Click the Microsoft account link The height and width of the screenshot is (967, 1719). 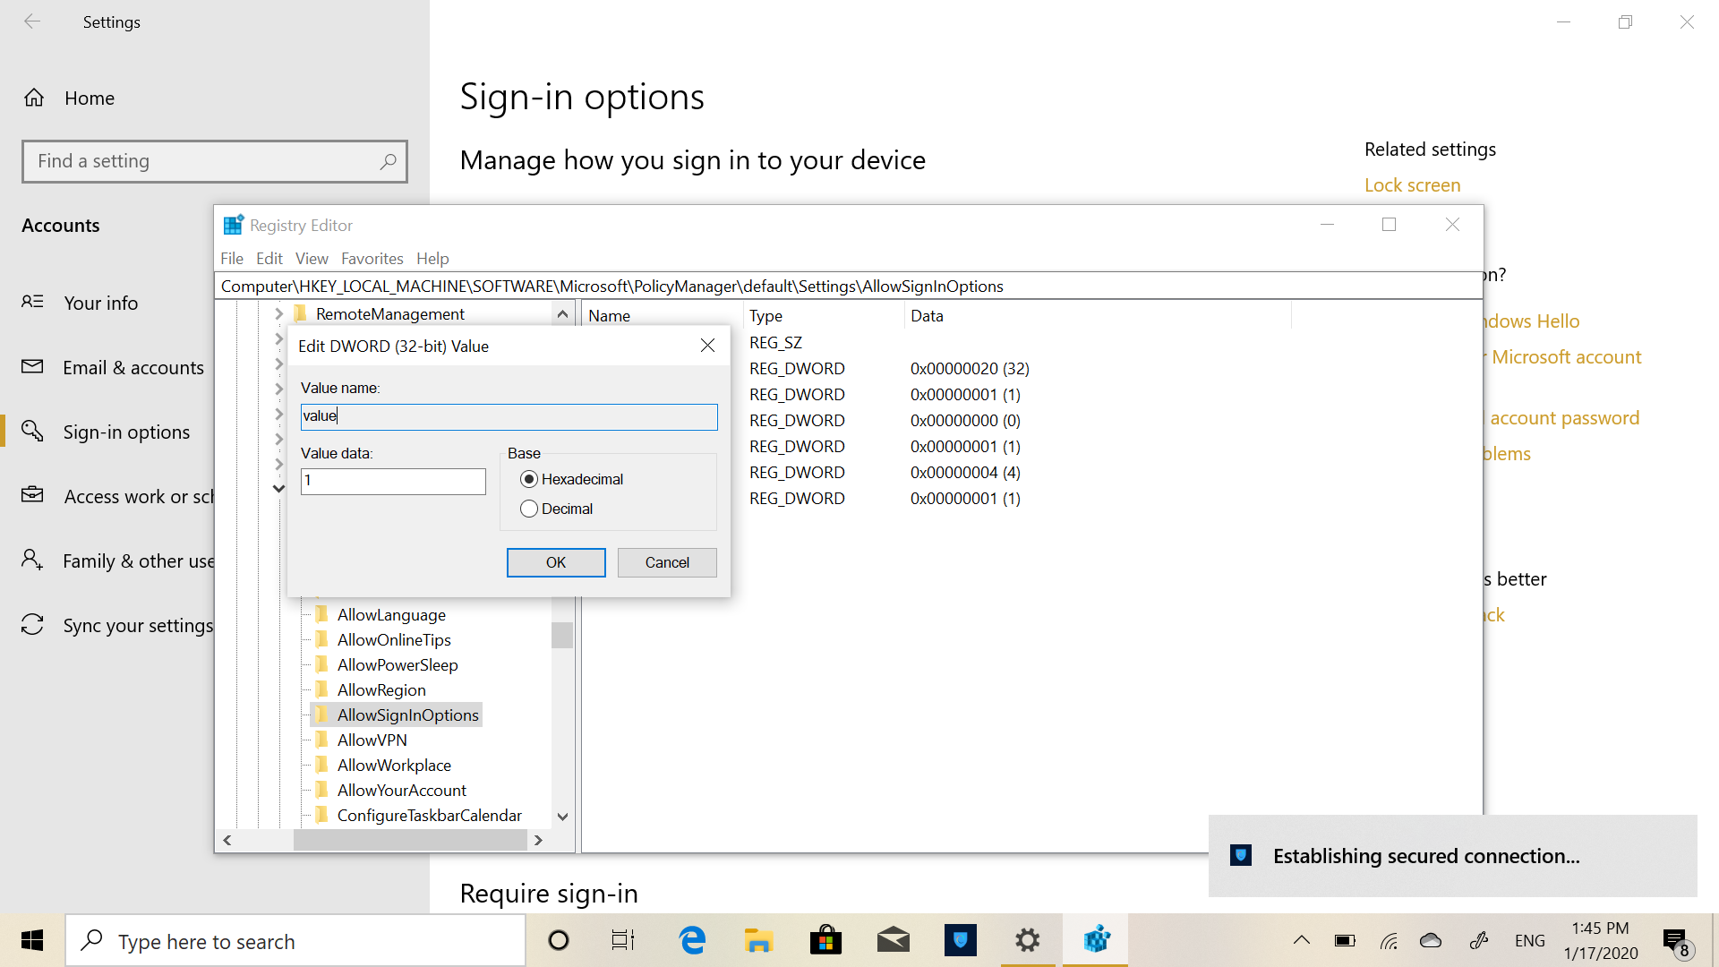tap(1566, 356)
